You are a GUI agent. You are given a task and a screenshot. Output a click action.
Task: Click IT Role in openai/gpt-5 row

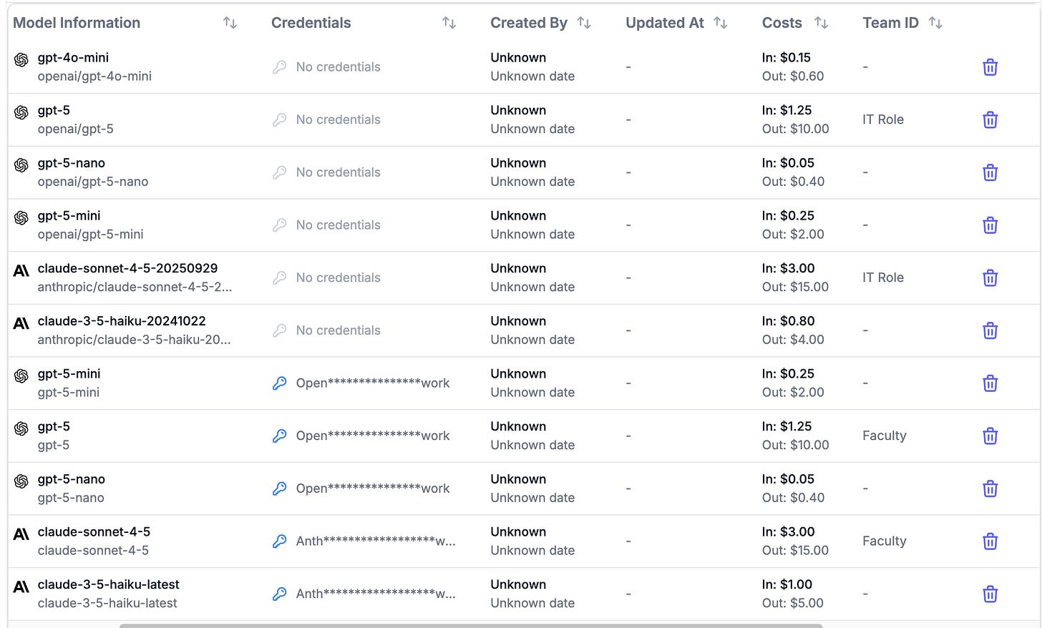click(883, 119)
